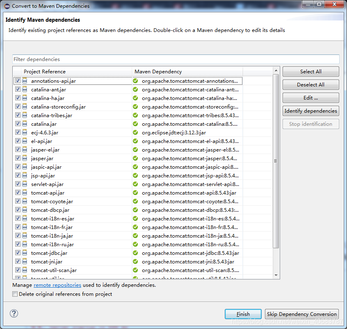Click green check icon for tomcat-jdbc dependency
Viewport: 347px width, 329px height.
pos(135,253)
